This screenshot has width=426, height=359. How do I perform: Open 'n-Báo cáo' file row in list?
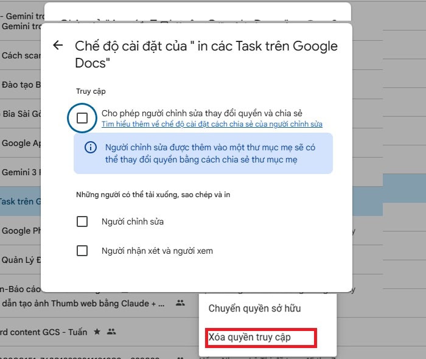pos(20,289)
